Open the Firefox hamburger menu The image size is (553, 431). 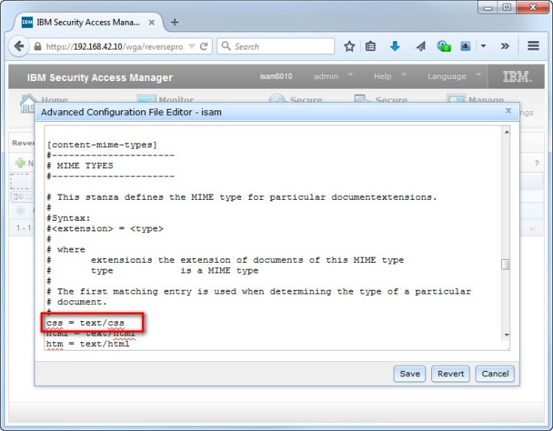pyautogui.click(x=533, y=46)
